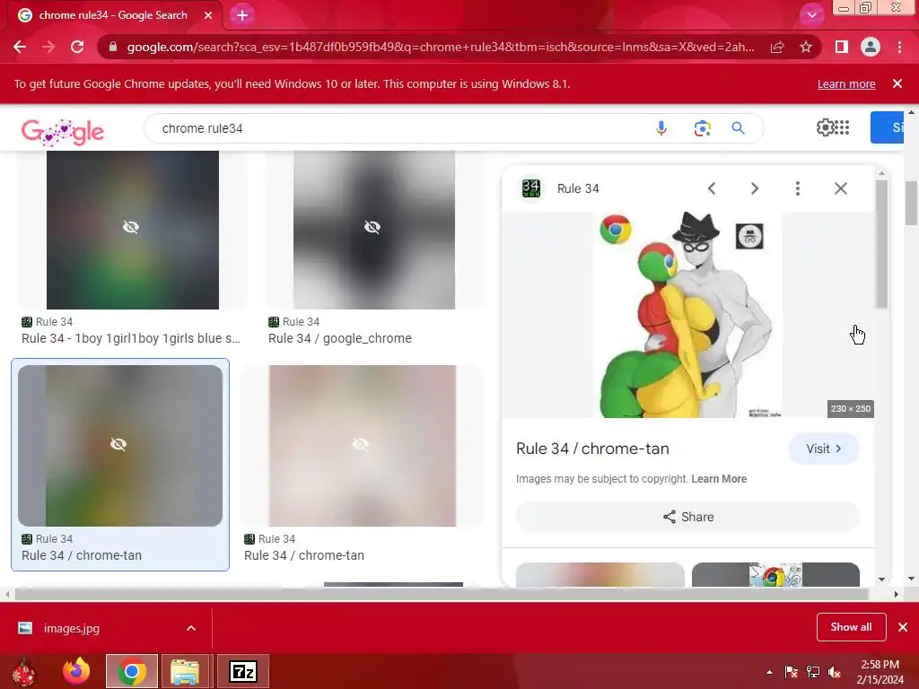919x689 pixels.
Task: Reload the current page
Action: (77, 47)
